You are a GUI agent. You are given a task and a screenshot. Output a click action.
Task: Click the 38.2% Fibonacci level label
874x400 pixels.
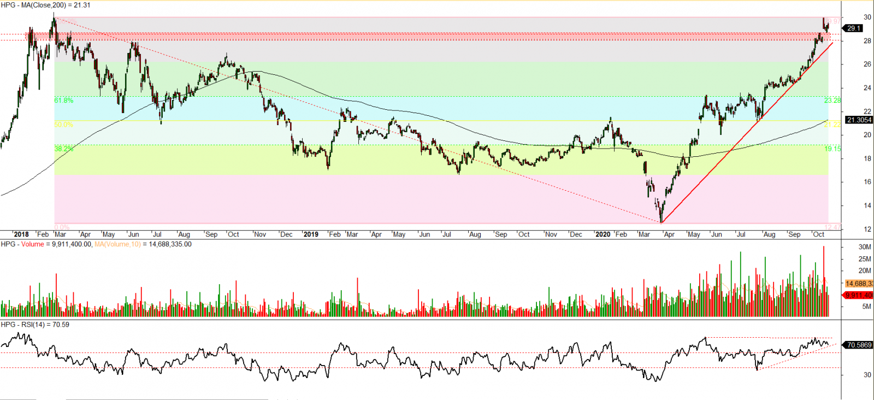pos(63,149)
